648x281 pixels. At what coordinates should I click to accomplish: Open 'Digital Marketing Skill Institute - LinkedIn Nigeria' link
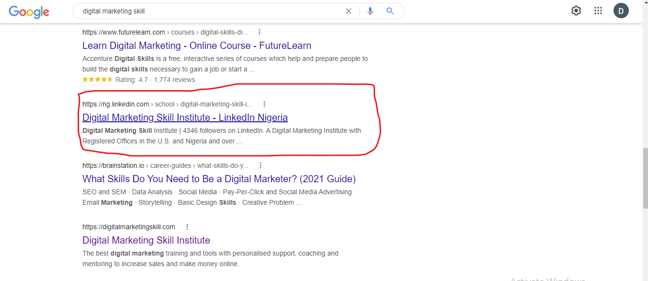[185, 117]
